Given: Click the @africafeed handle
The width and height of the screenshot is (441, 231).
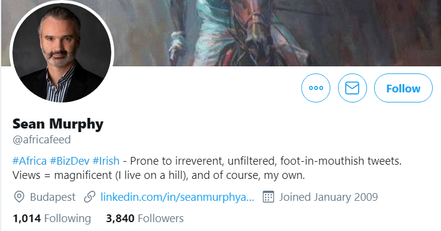Looking at the screenshot, I should point(41,140).
